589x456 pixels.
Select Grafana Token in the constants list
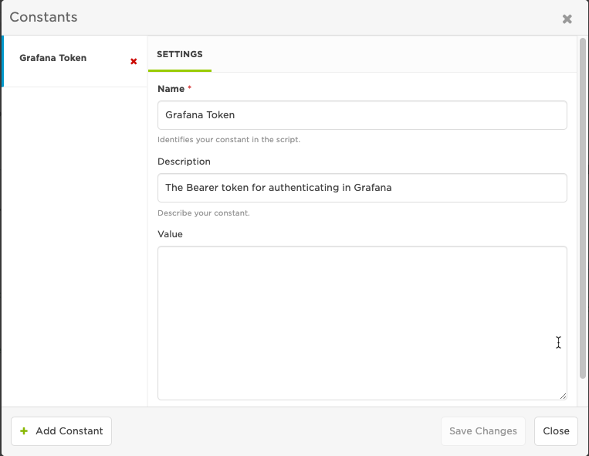[x=53, y=58]
